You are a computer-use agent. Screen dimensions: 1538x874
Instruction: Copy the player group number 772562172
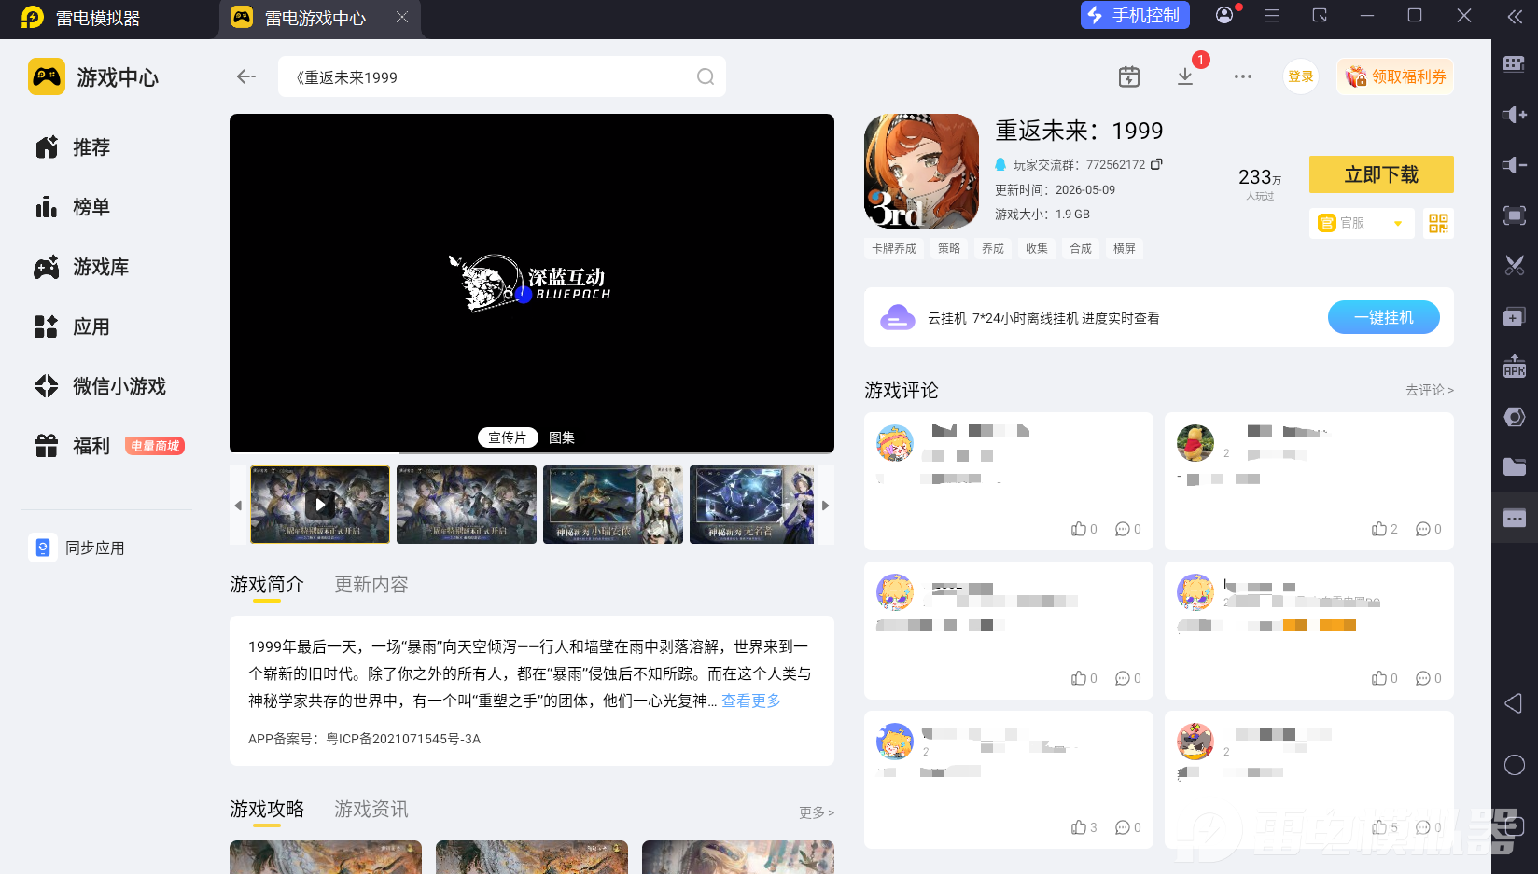[1156, 164]
